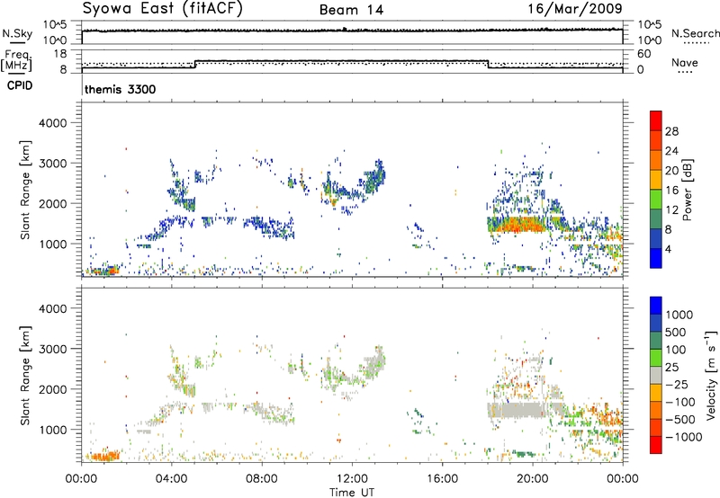Click the "Velocity [m s⁻¹]" color bar title
This screenshot has width=720, height=498.
click(711, 375)
